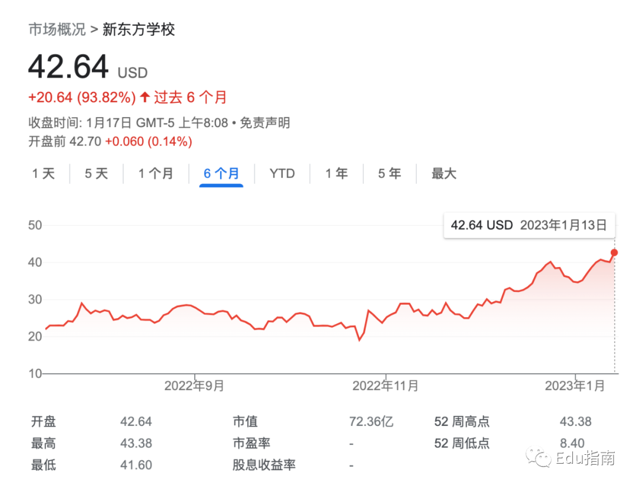This screenshot has width=636, height=486.
Task: Switch chart to YTD range
Action: click(x=282, y=174)
